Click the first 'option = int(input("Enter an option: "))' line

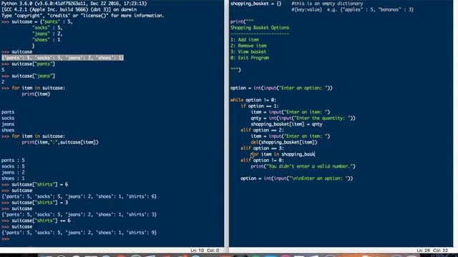281,88
